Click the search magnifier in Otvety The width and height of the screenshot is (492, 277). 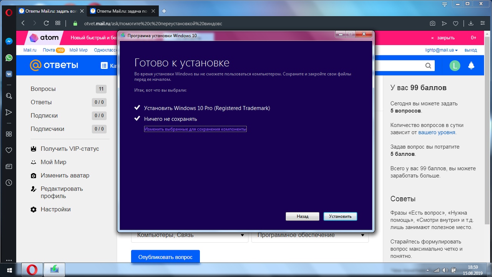[428, 66]
